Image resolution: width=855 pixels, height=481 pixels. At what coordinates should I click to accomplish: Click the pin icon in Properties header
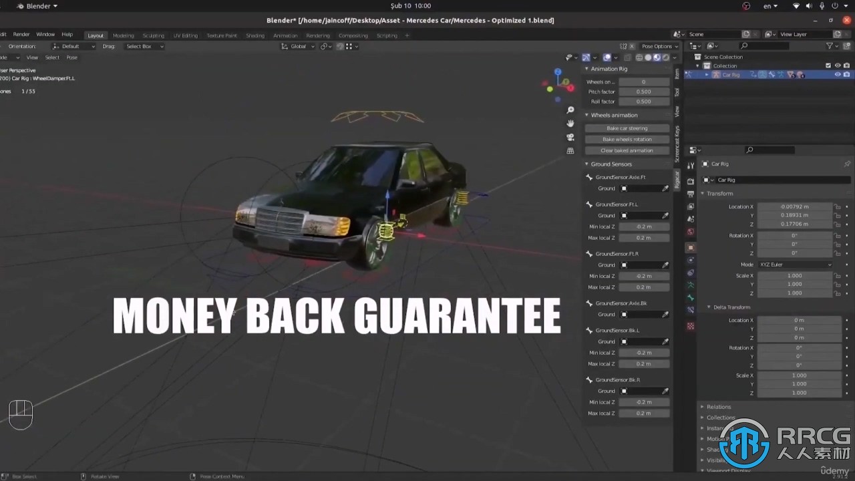click(847, 164)
